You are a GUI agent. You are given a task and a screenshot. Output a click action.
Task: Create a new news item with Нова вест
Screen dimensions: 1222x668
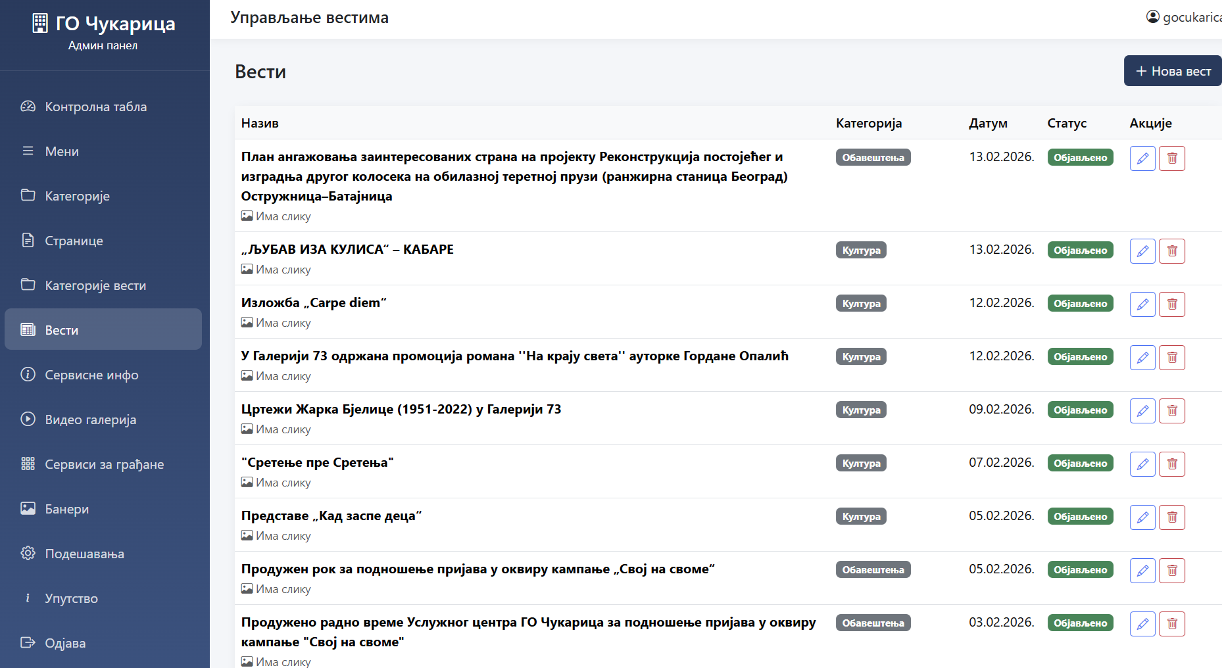coord(1173,71)
